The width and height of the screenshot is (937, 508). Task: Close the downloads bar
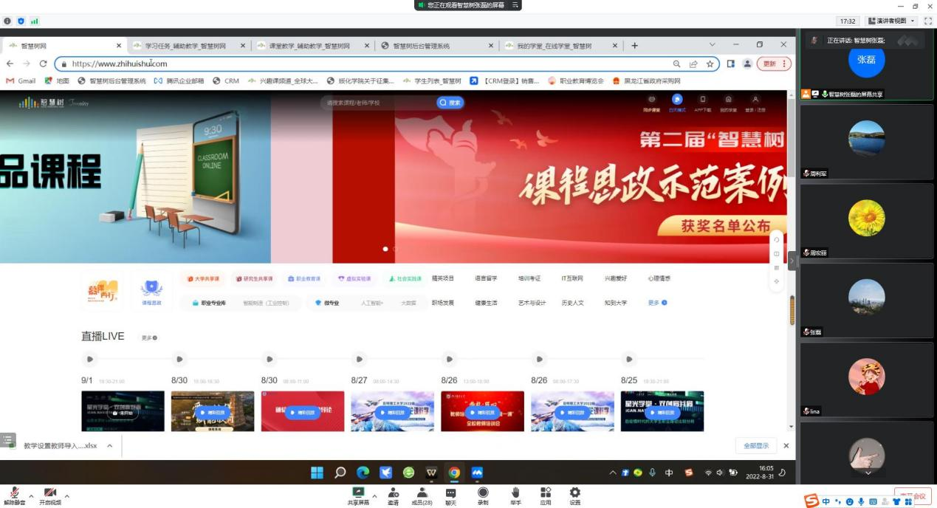(786, 446)
